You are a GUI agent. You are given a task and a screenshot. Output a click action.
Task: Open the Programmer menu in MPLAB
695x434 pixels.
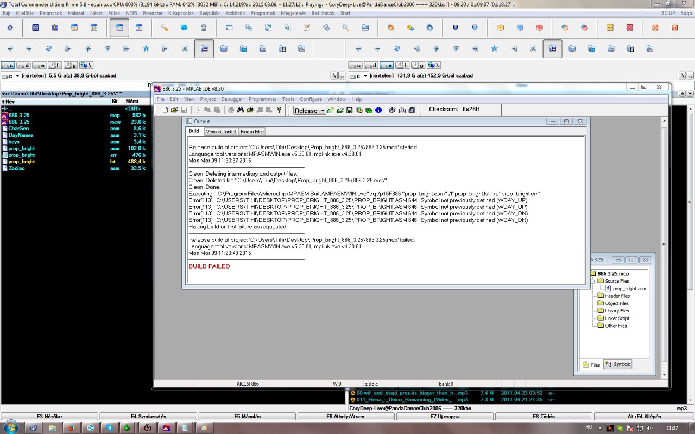pos(262,99)
